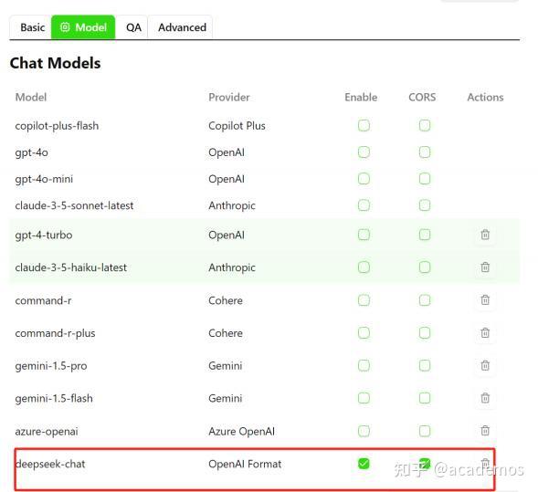Image resolution: width=538 pixels, height=492 pixels.
Task: Enable the command-r-plus model
Action: (364, 333)
